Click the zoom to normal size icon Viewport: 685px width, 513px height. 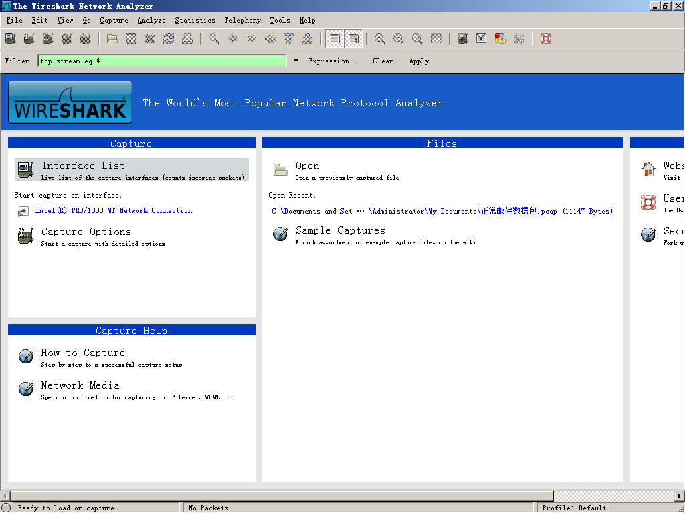click(x=417, y=39)
